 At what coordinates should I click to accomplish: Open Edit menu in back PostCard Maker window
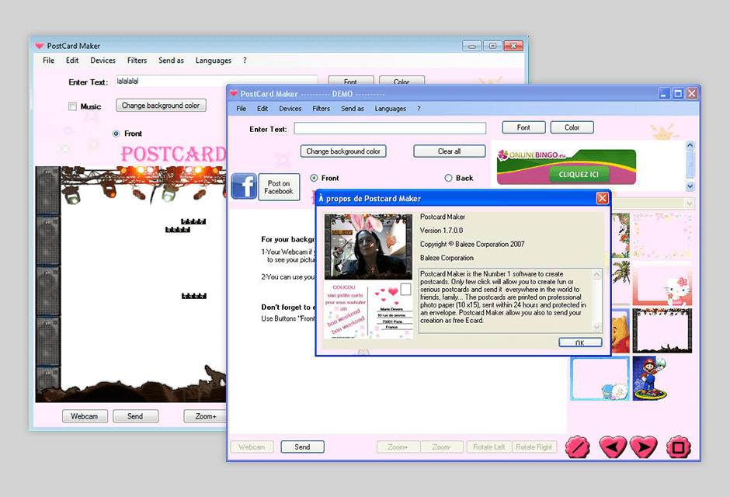coord(72,61)
